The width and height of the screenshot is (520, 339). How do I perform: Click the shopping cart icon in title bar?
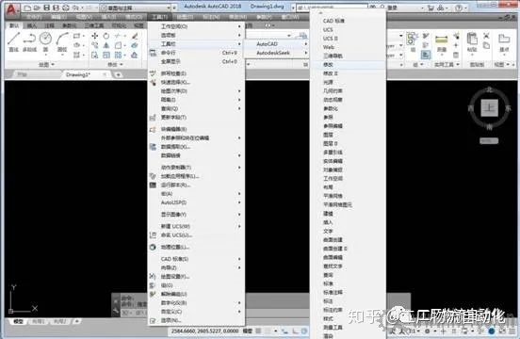click(431, 8)
